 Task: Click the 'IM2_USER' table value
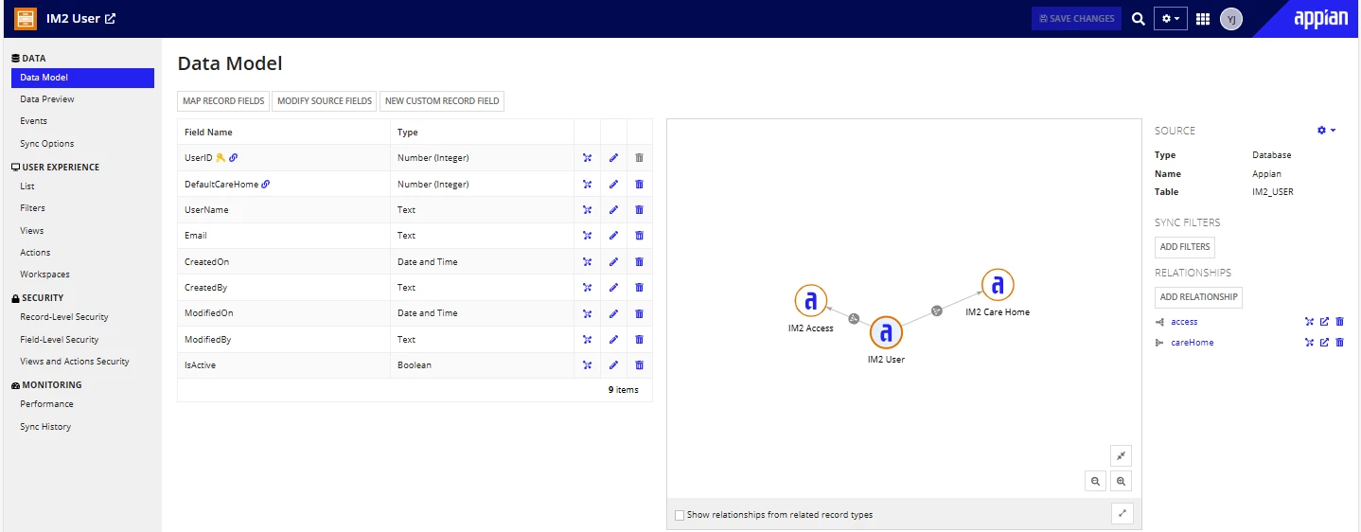click(1272, 192)
